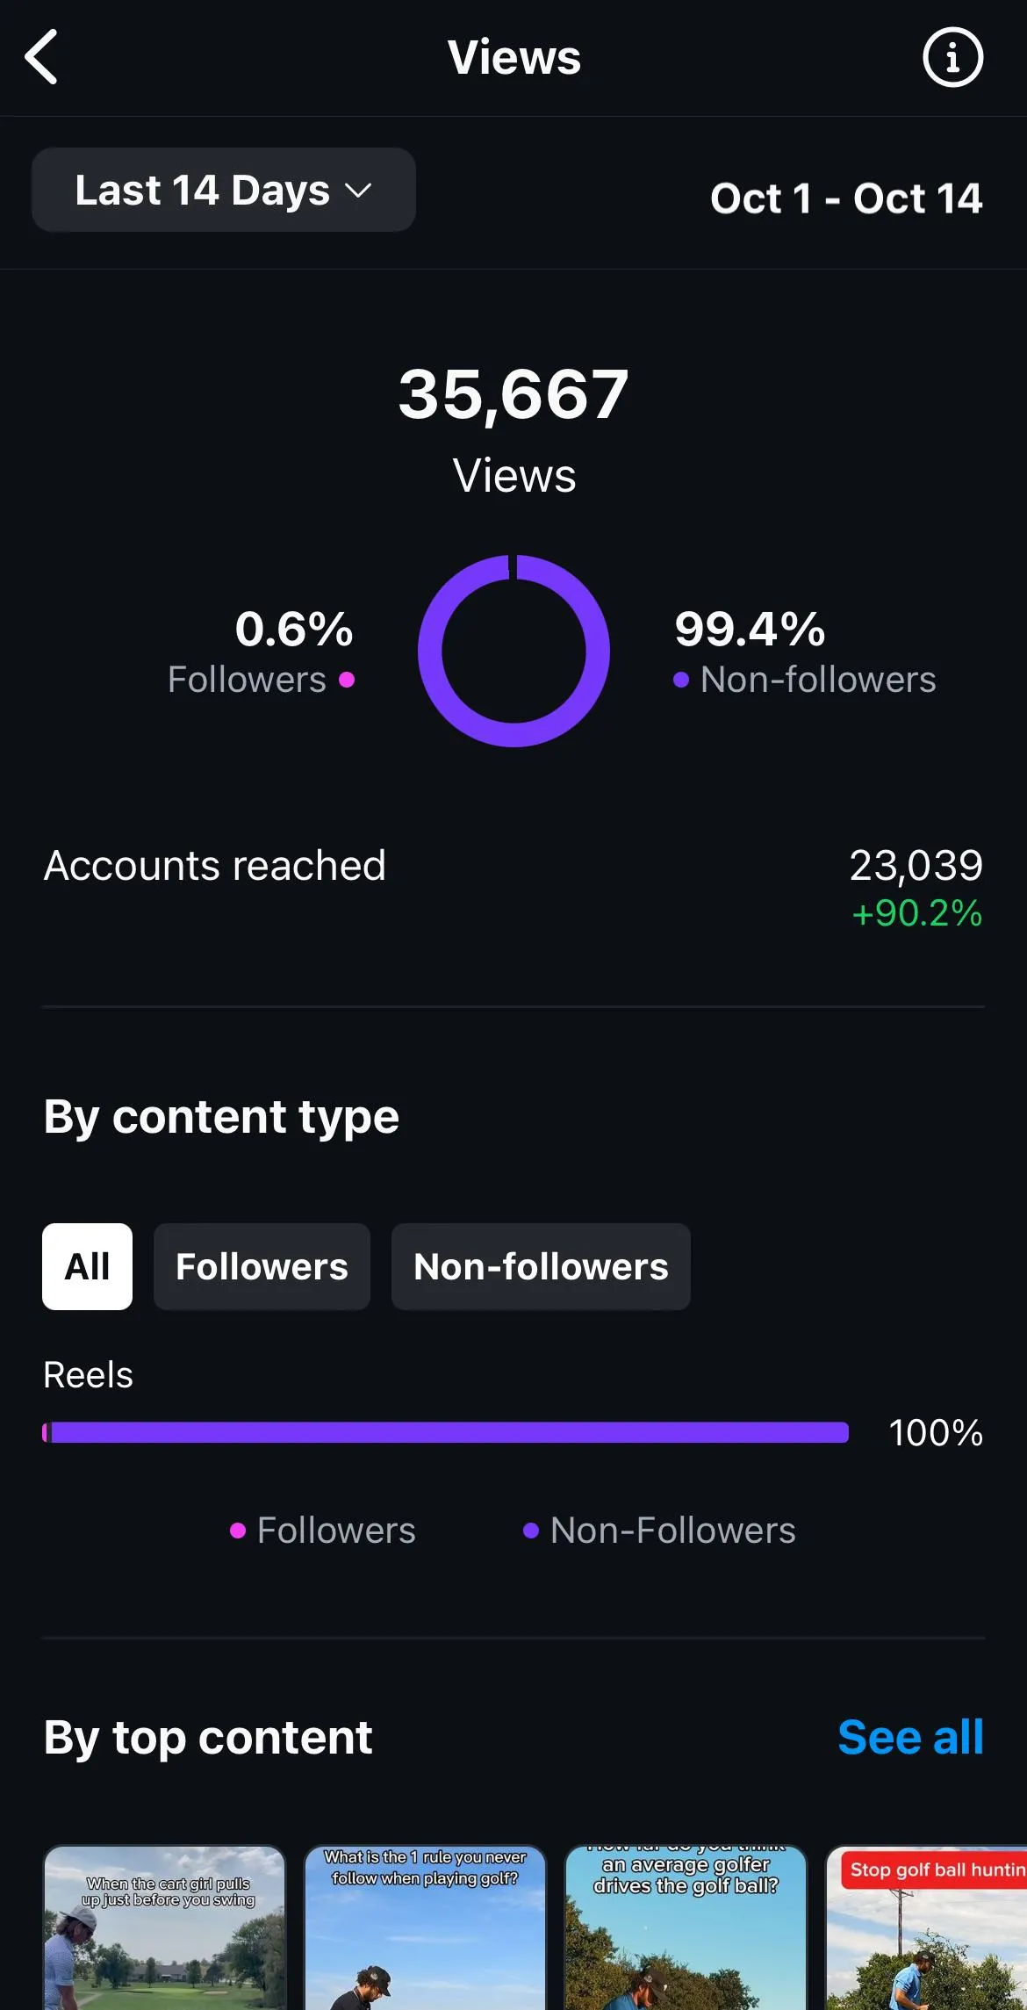
Task: Open the info icon for Views
Action: click(x=952, y=57)
